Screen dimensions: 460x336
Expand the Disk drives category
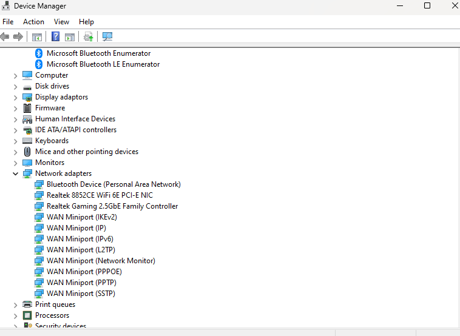click(15, 87)
